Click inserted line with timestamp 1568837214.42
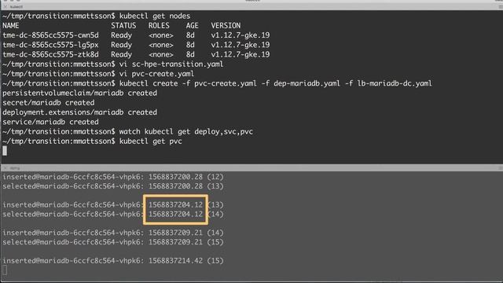This screenshot has width=503, height=283. 113,260
